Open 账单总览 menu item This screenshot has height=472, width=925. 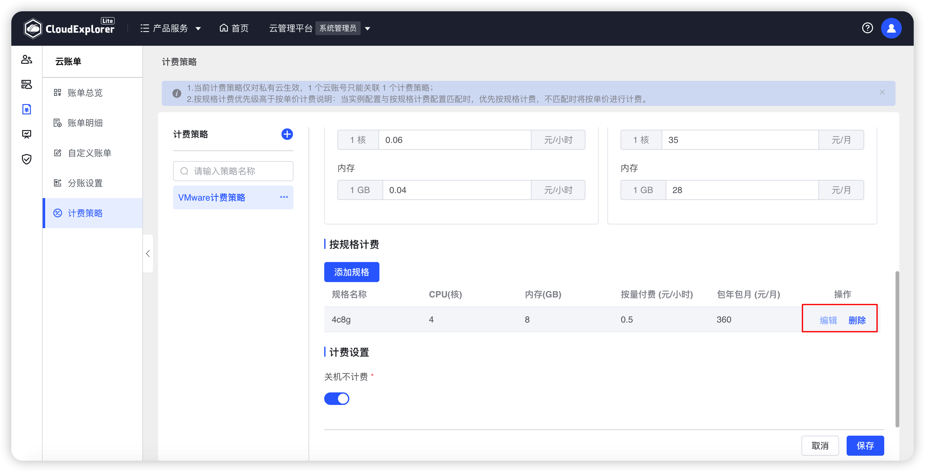[92, 93]
